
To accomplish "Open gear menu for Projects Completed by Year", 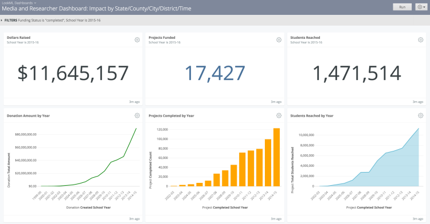I will [x=279, y=115].
